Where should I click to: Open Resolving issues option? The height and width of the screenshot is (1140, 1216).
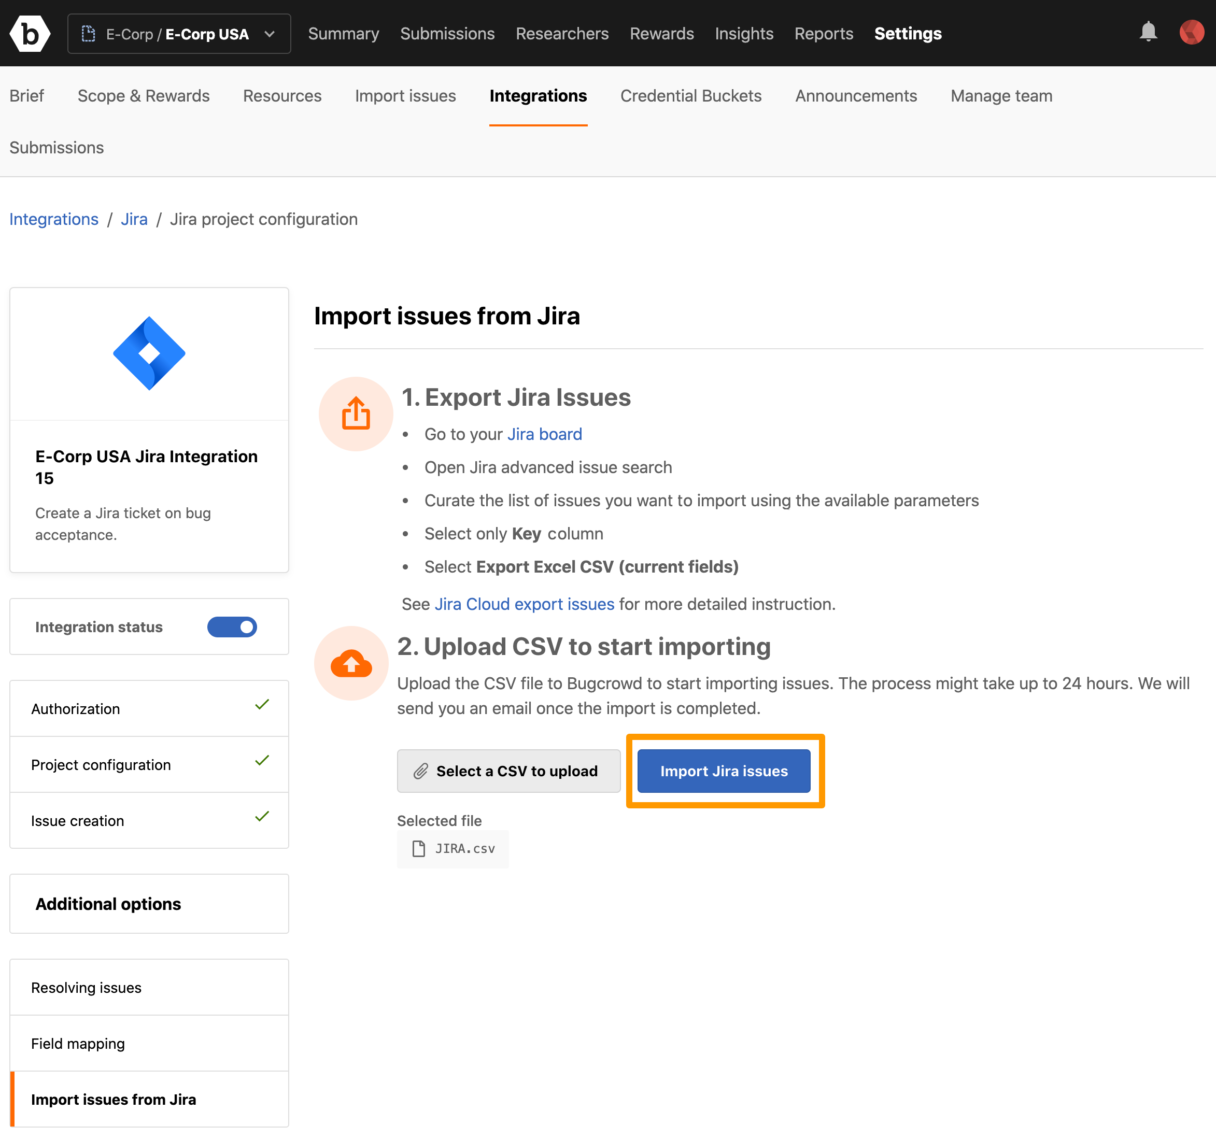click(x=149, y=988)
